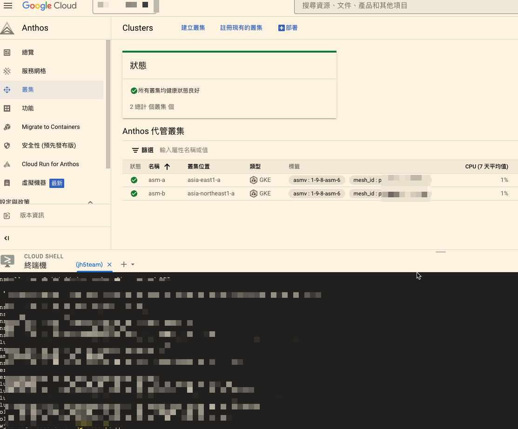Click the 服務網格 service mesh icon
Image resolution: width=518 pixels, height=429 pixels.
(7, 71)
